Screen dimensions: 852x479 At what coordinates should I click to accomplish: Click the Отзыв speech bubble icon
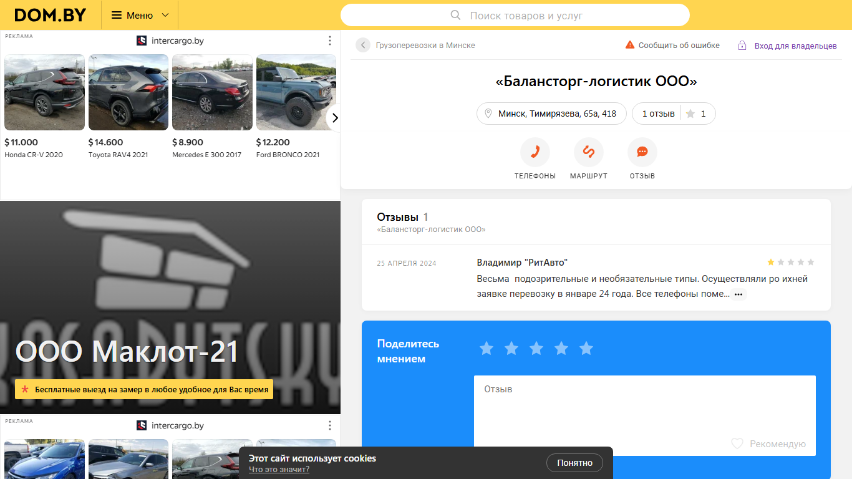click(642, 152)
